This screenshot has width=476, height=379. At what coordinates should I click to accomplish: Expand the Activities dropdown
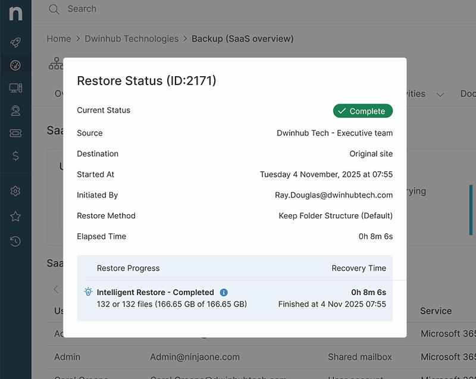pos(440,93)
